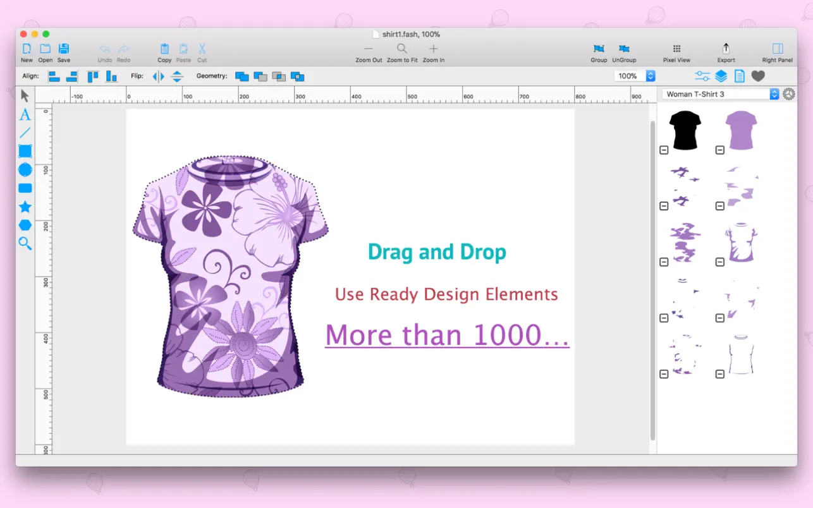This screenshot has height=508, width=813.
Task: Click the Export button
Action: (x=725, y=51)
